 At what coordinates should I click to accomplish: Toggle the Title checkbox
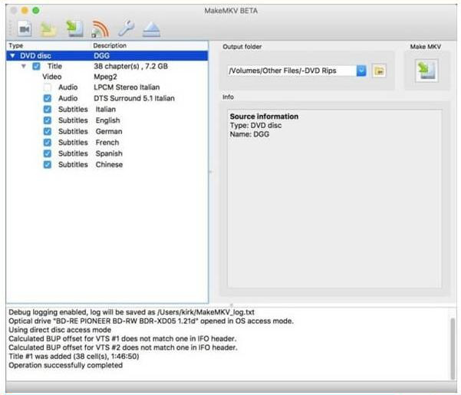pyautogui.click(x=36, y=66)
